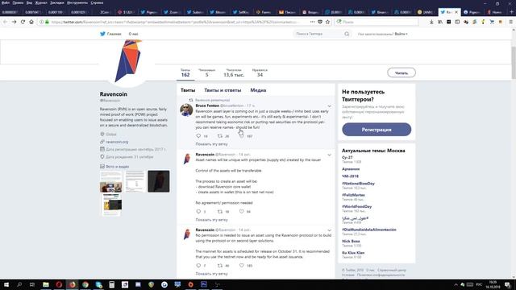This screenshot has height=290, width=516.
Task: Open the 13,6 тыс. followers stat
Action: pyautogui.click(x=234, y=72)
